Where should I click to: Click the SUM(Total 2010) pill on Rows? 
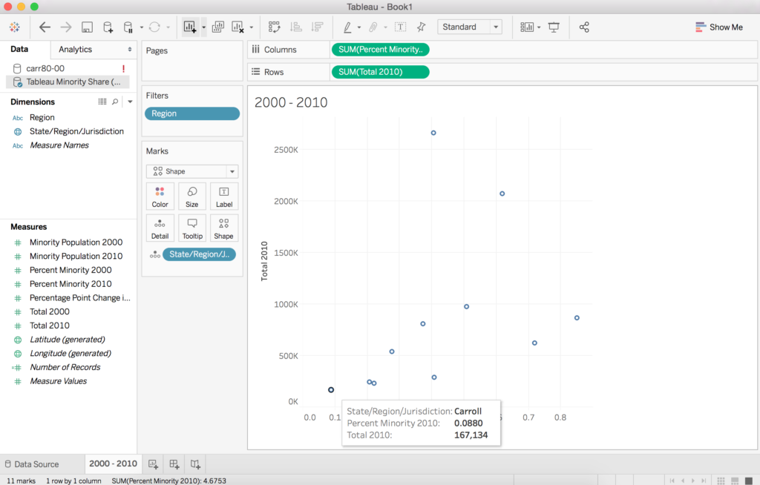[x=380, y=72]
